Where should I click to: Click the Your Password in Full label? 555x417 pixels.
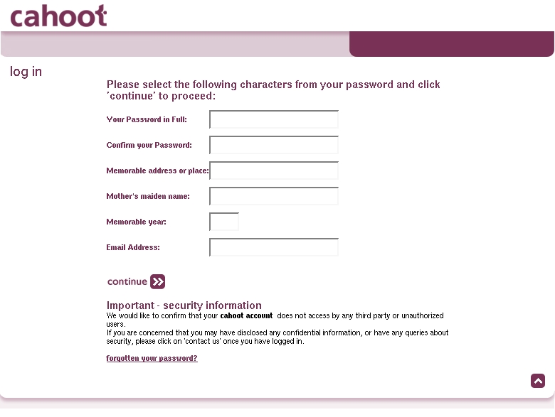(x=147, y=119)
